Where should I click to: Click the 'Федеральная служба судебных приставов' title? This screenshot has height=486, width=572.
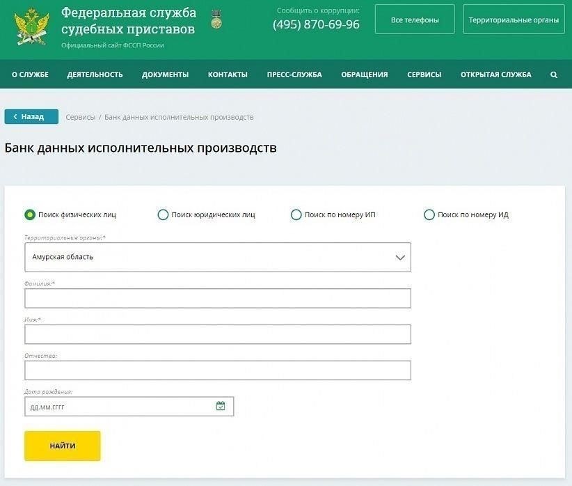click(x=129, y=21)
